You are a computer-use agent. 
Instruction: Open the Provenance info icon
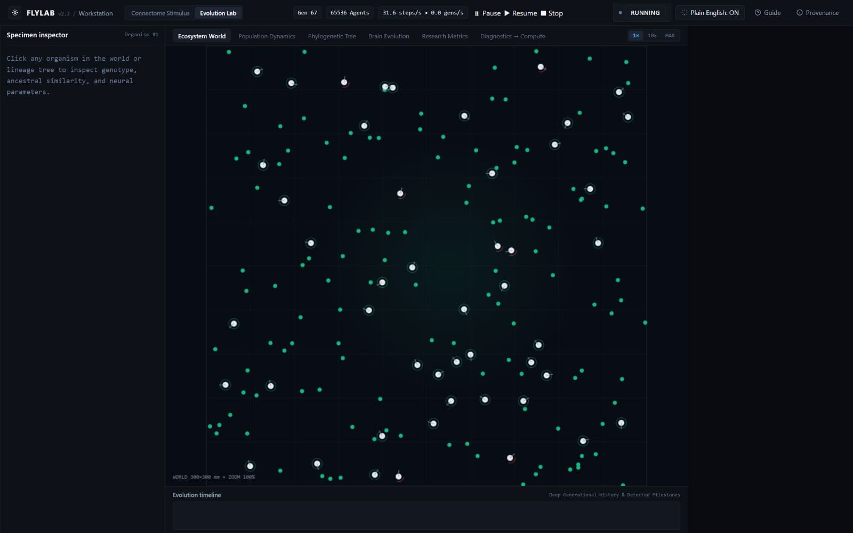click(x=799, y=13)
